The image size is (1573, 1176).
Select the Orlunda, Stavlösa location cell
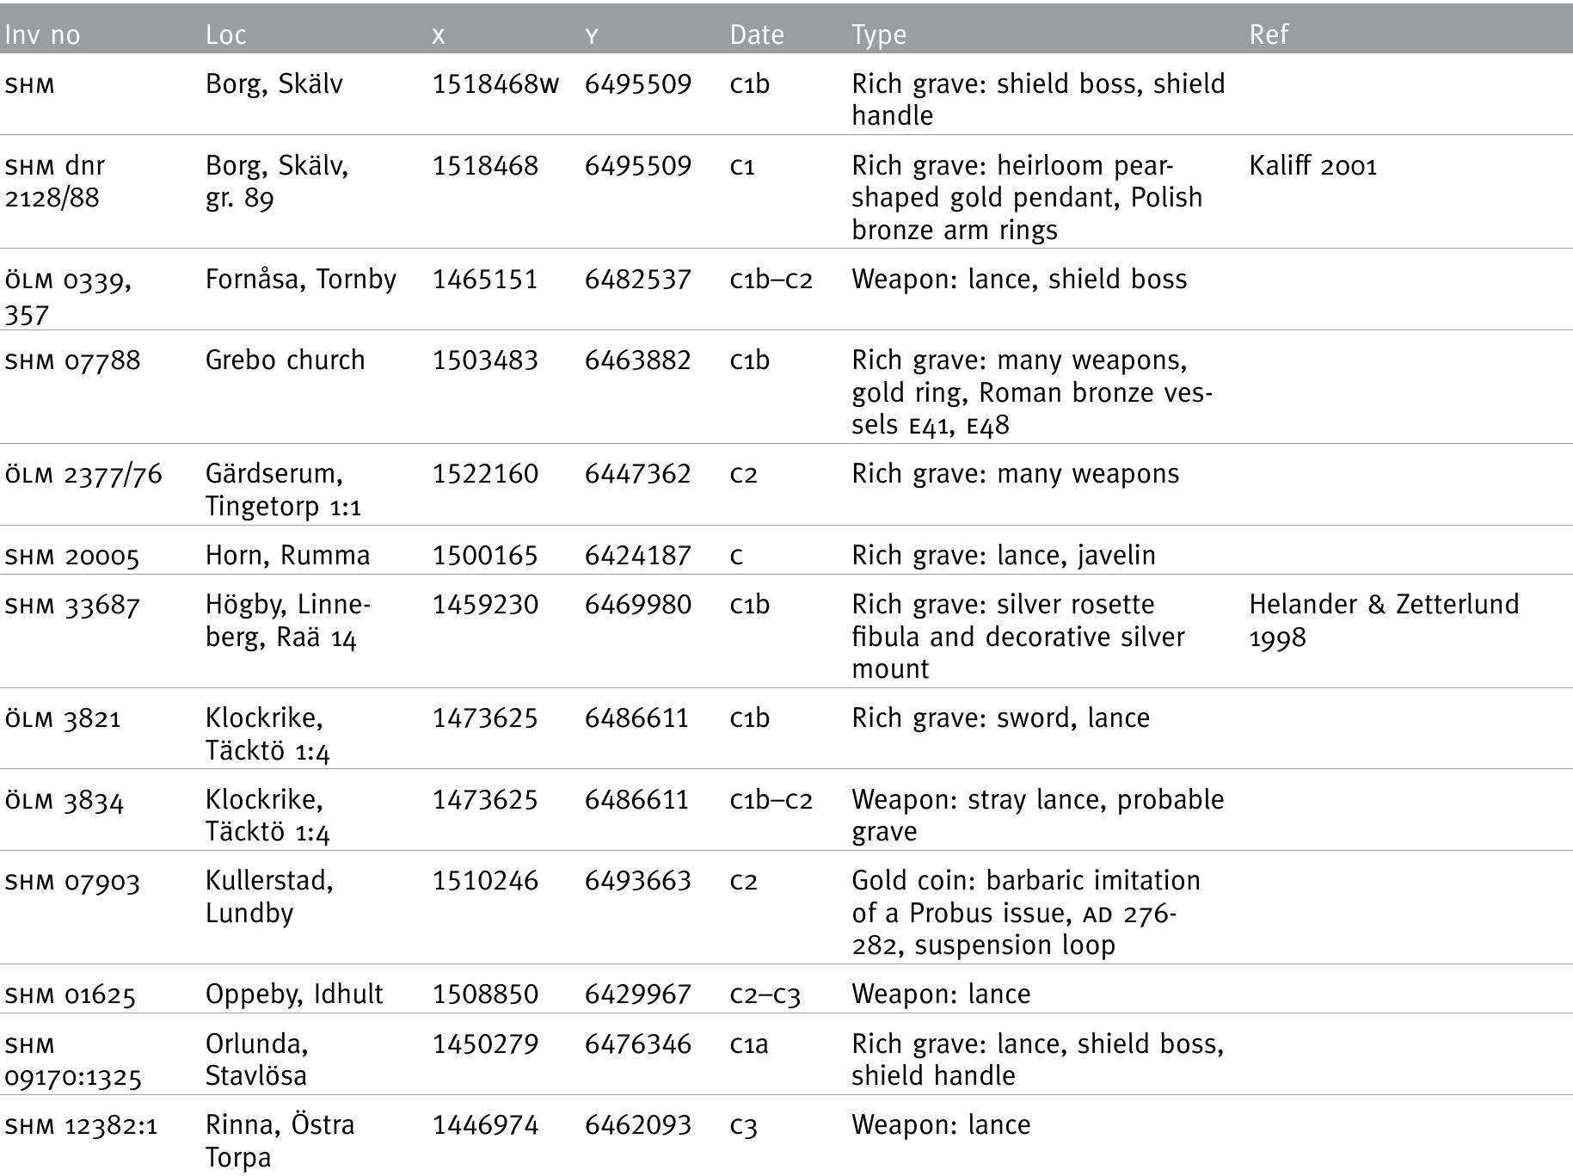click(x=256, y=1059)
